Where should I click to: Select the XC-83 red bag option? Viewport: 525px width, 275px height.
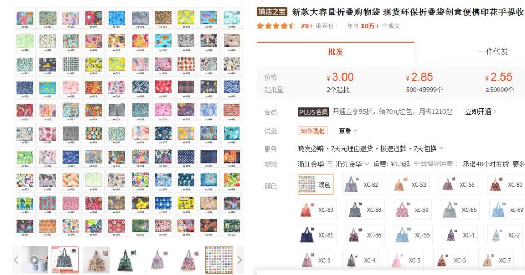click(x=317, y=210)
